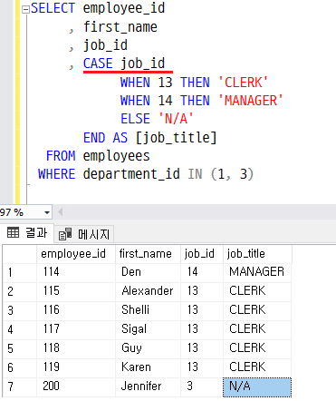Click the first_name column header
This screenshot has width=336, height=401.
(148, 254)
